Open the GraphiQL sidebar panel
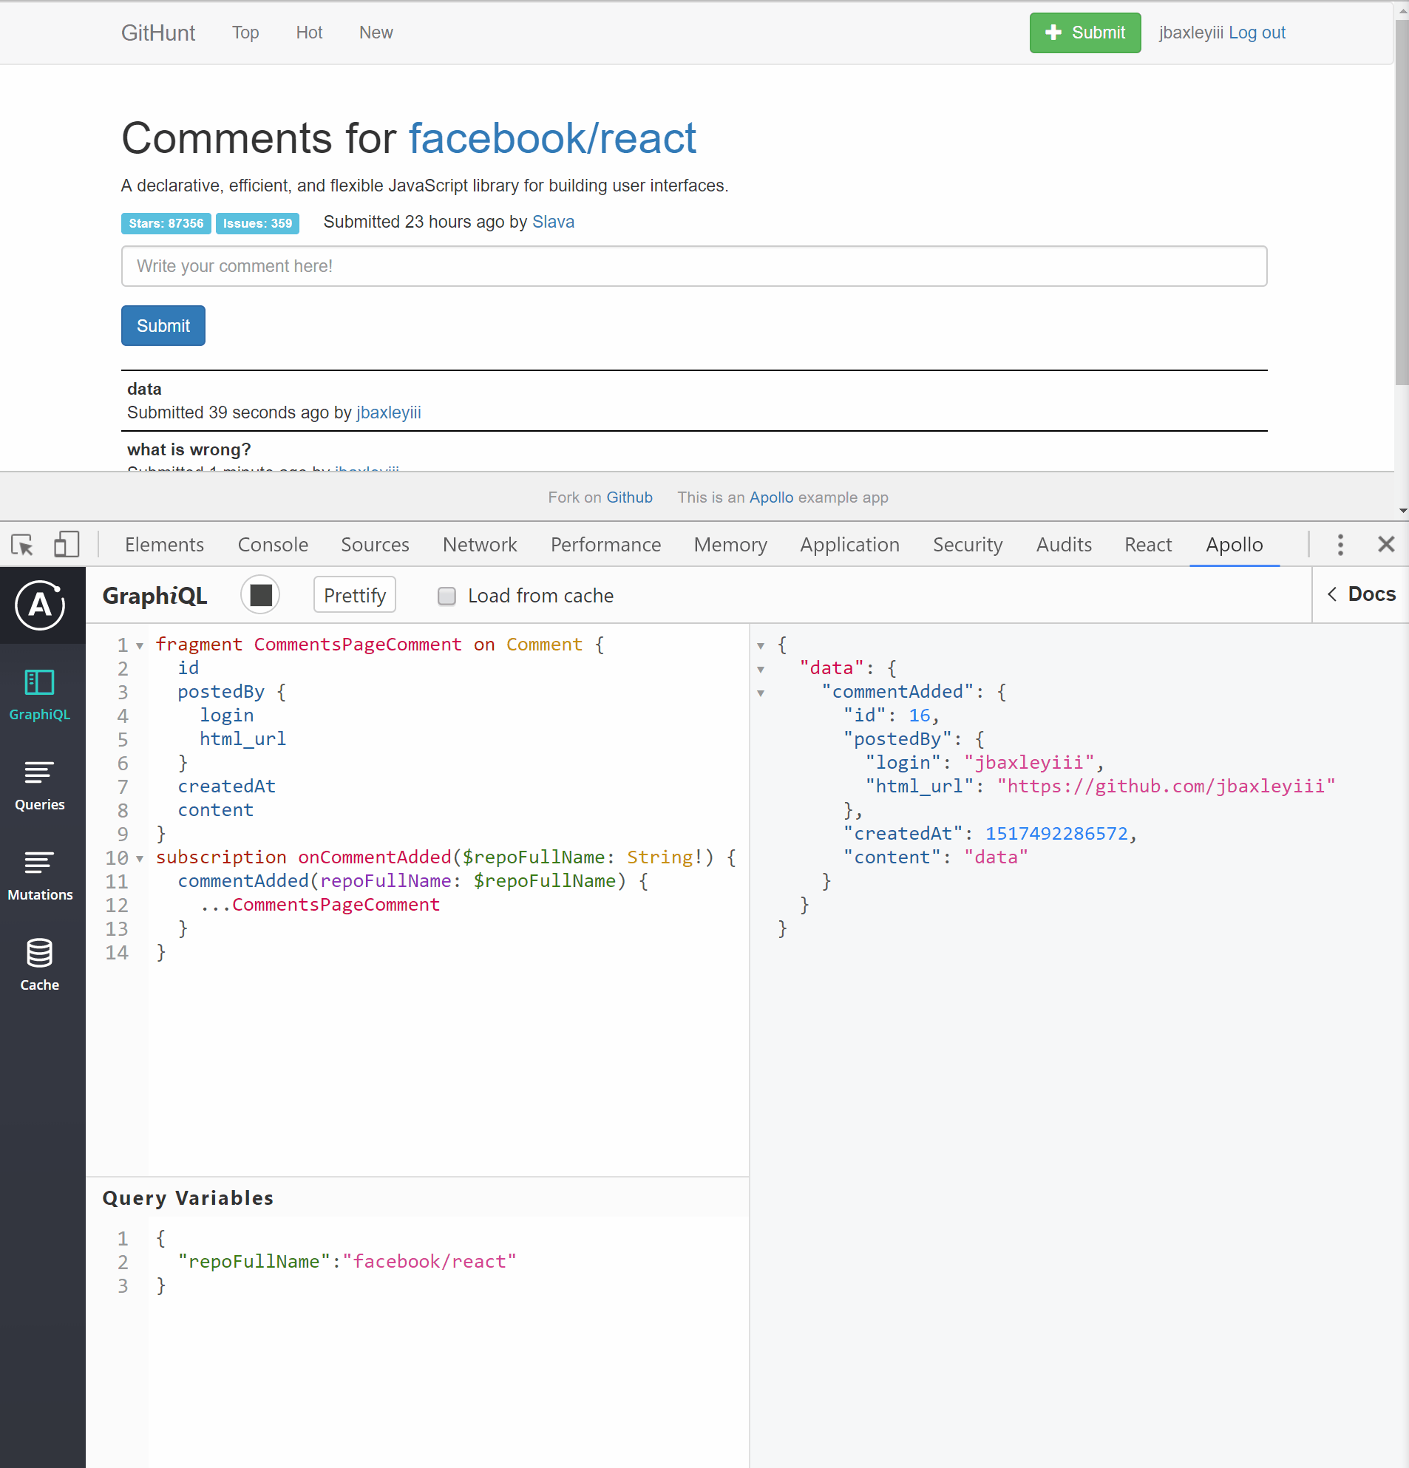 (40, 694)
